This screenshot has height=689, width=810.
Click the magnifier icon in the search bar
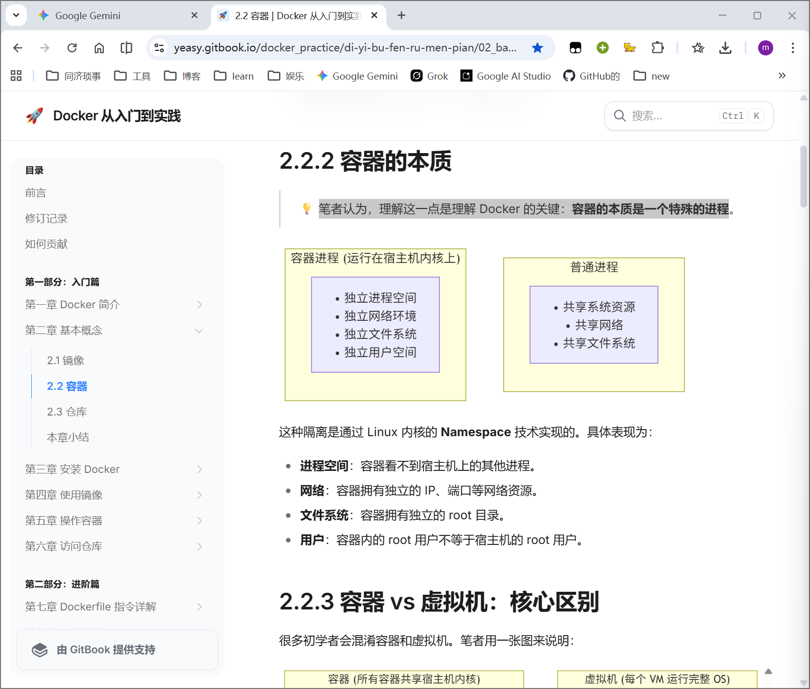click(619, 116)
